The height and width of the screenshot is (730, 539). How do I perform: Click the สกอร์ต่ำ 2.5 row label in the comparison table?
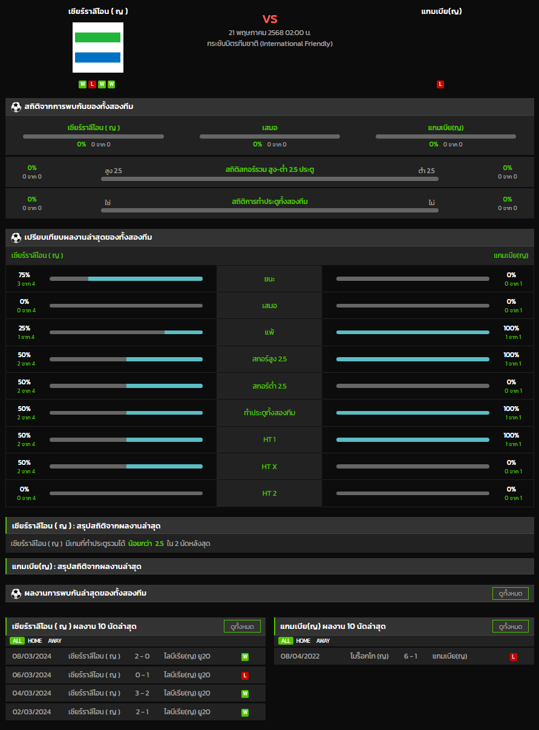point(270,386)
